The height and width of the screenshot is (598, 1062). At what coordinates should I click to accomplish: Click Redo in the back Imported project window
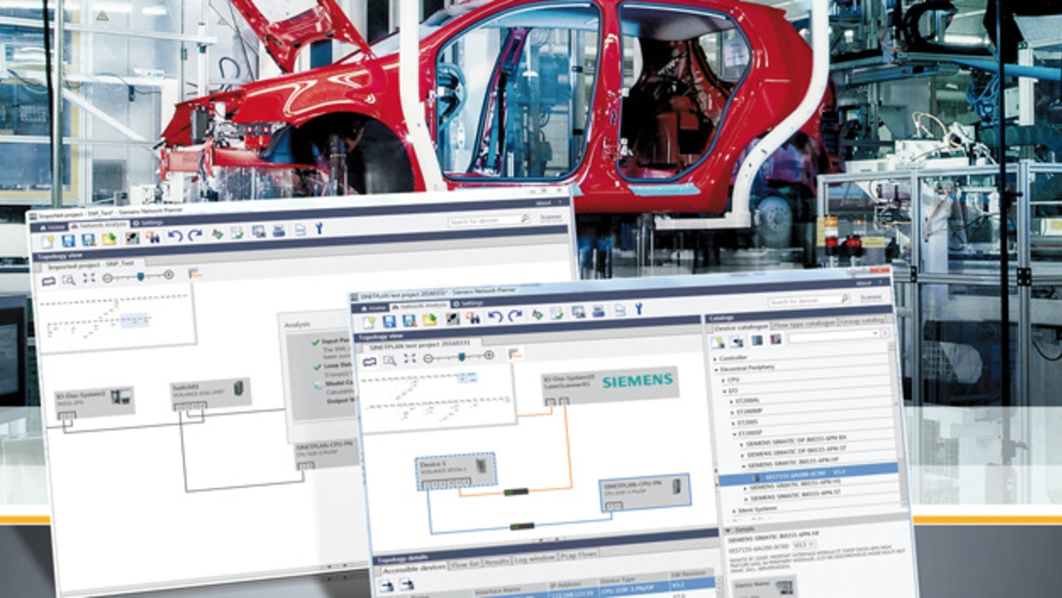point(194,236)
